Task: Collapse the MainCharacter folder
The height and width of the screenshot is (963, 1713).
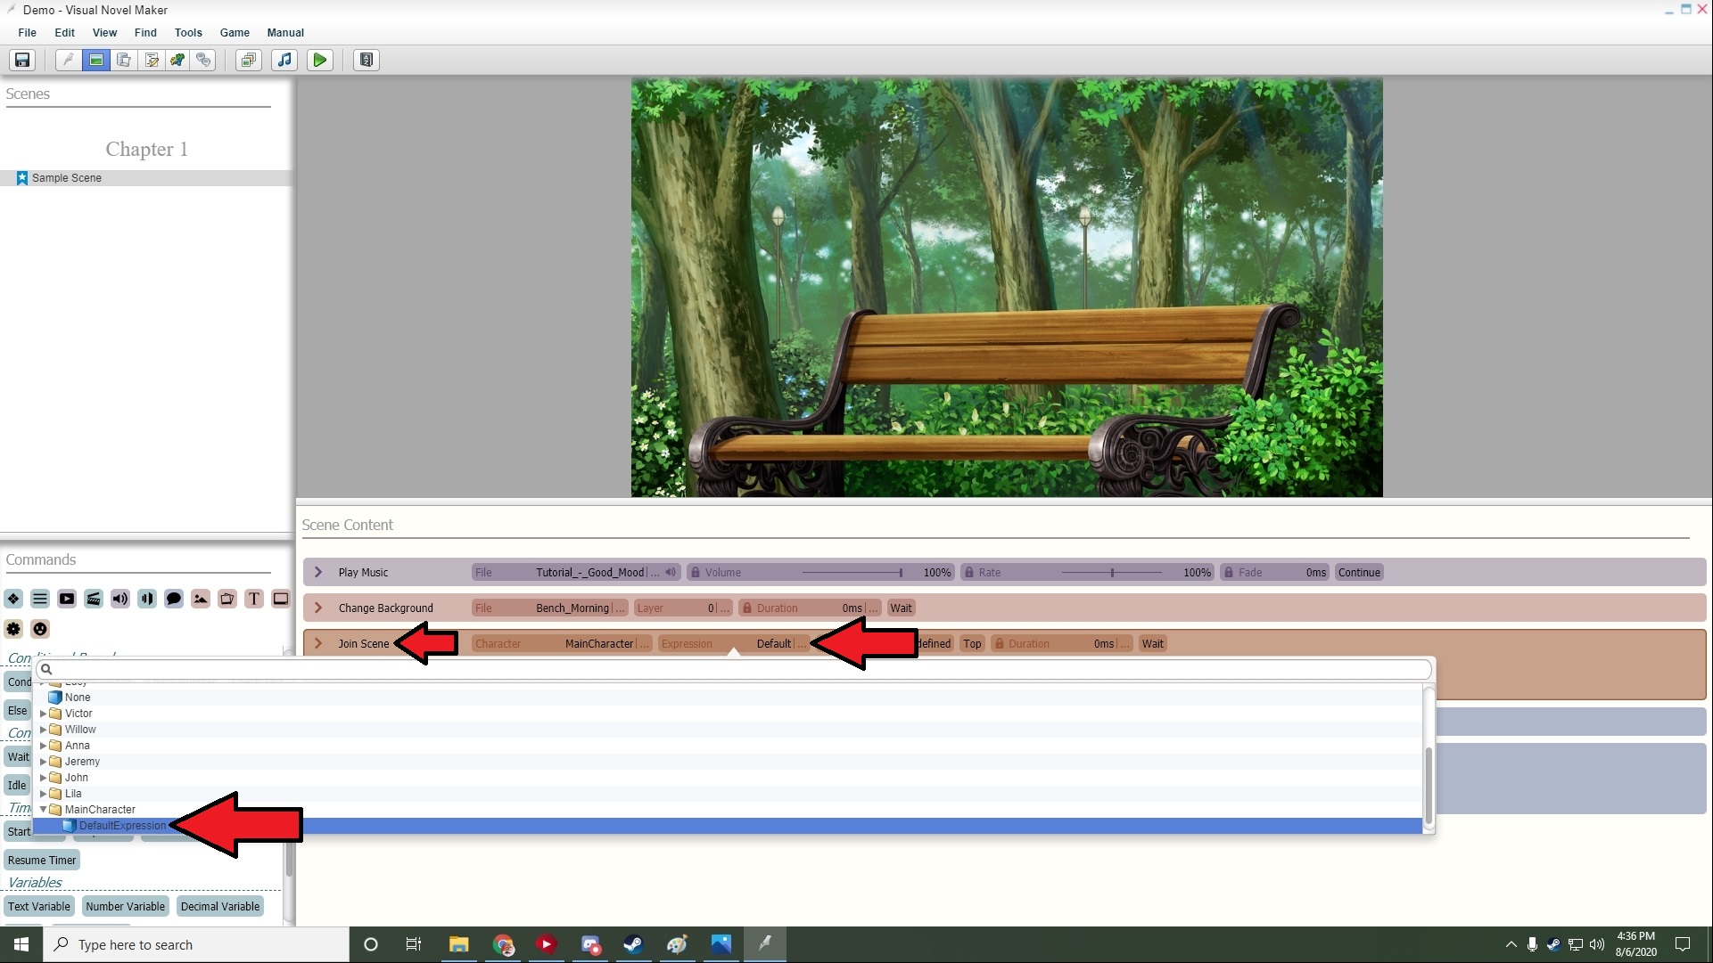Action: [43, 810]
